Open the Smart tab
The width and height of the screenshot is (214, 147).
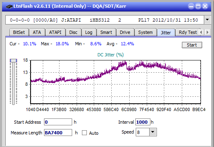coord(106,32)
